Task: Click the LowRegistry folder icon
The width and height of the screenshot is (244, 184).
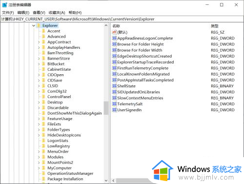Action: pos(43,146)
